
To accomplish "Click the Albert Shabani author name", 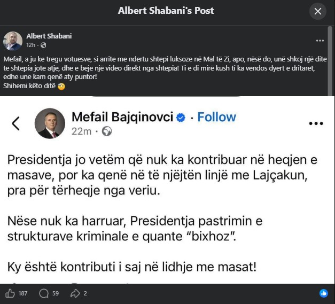I will coord(49,36).
